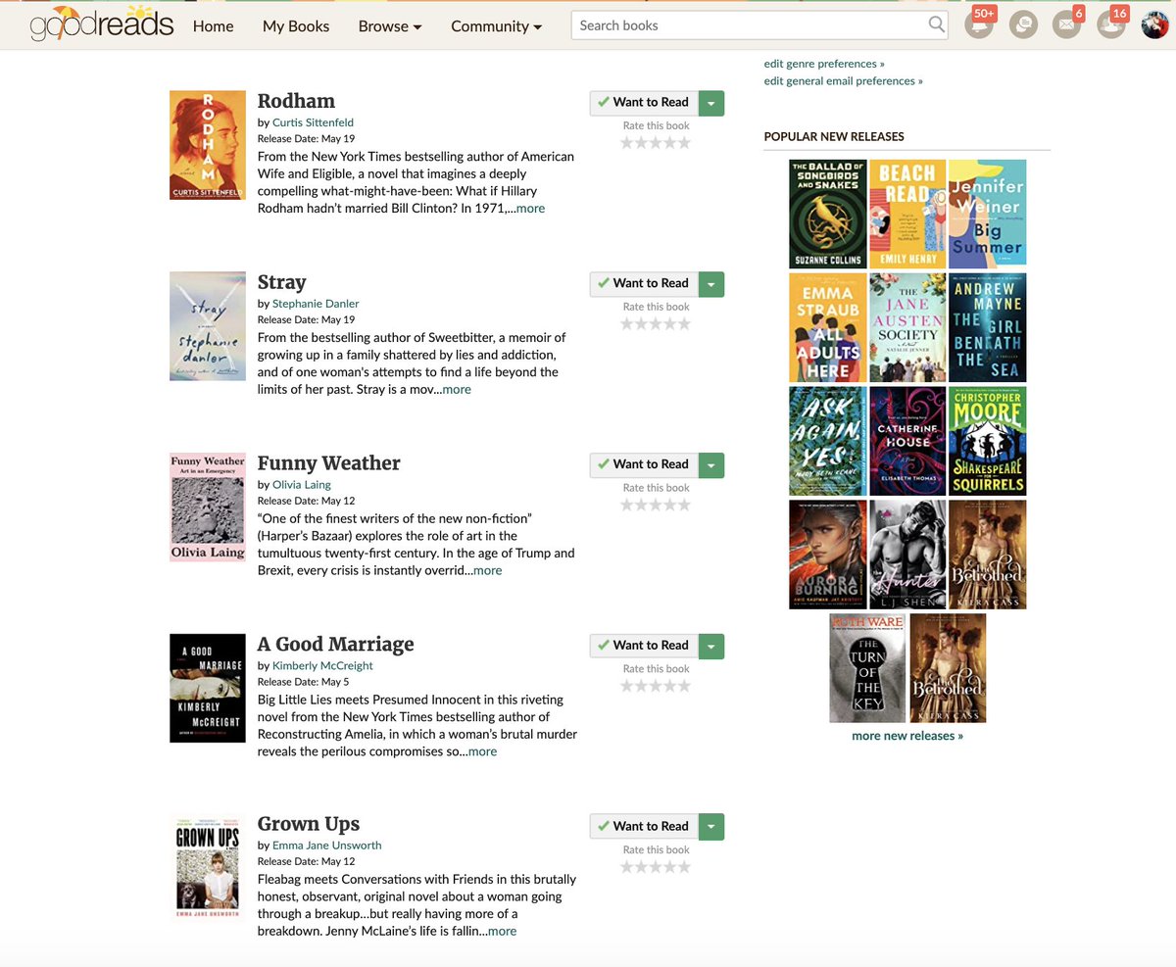Open The Jane Austen Society cover
The image size is (1176, 967).
[x=907, y=327]
